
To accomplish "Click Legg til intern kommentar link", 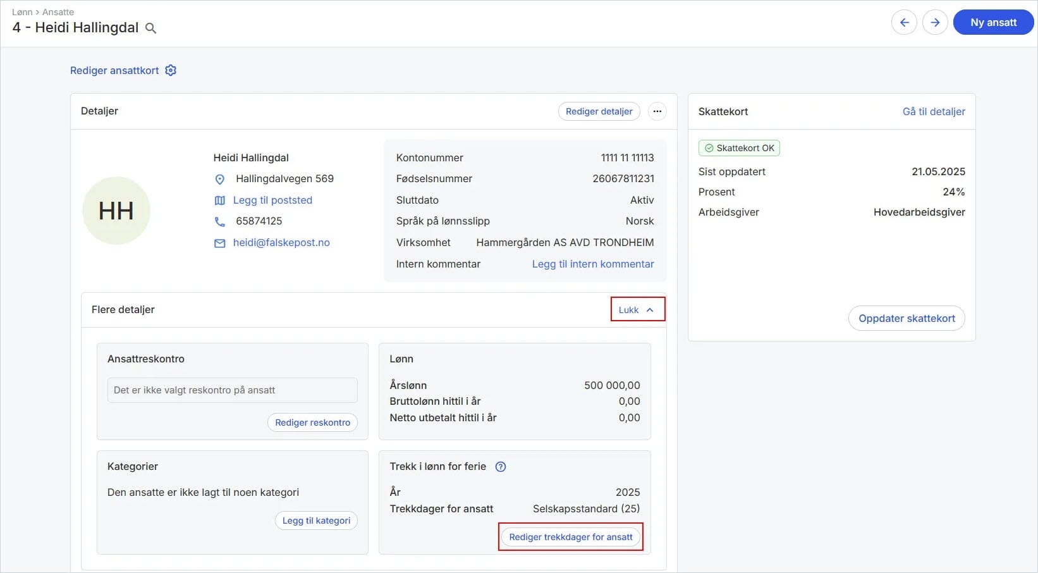I will pyautogui.click(x=593, y=264).
